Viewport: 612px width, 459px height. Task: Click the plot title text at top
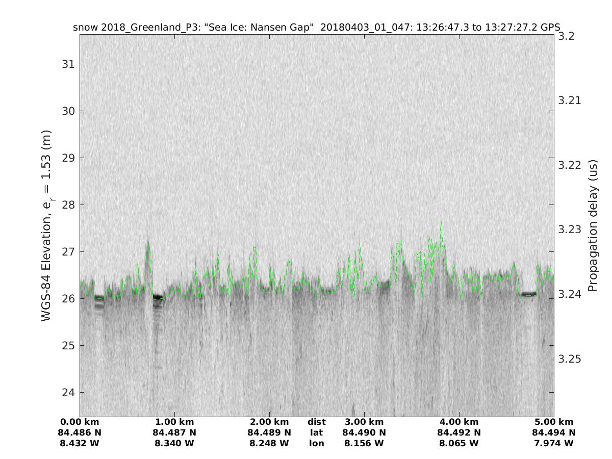[x=316, y=27]
